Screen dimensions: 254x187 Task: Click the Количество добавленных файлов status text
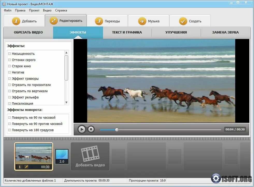coord(30,181)
